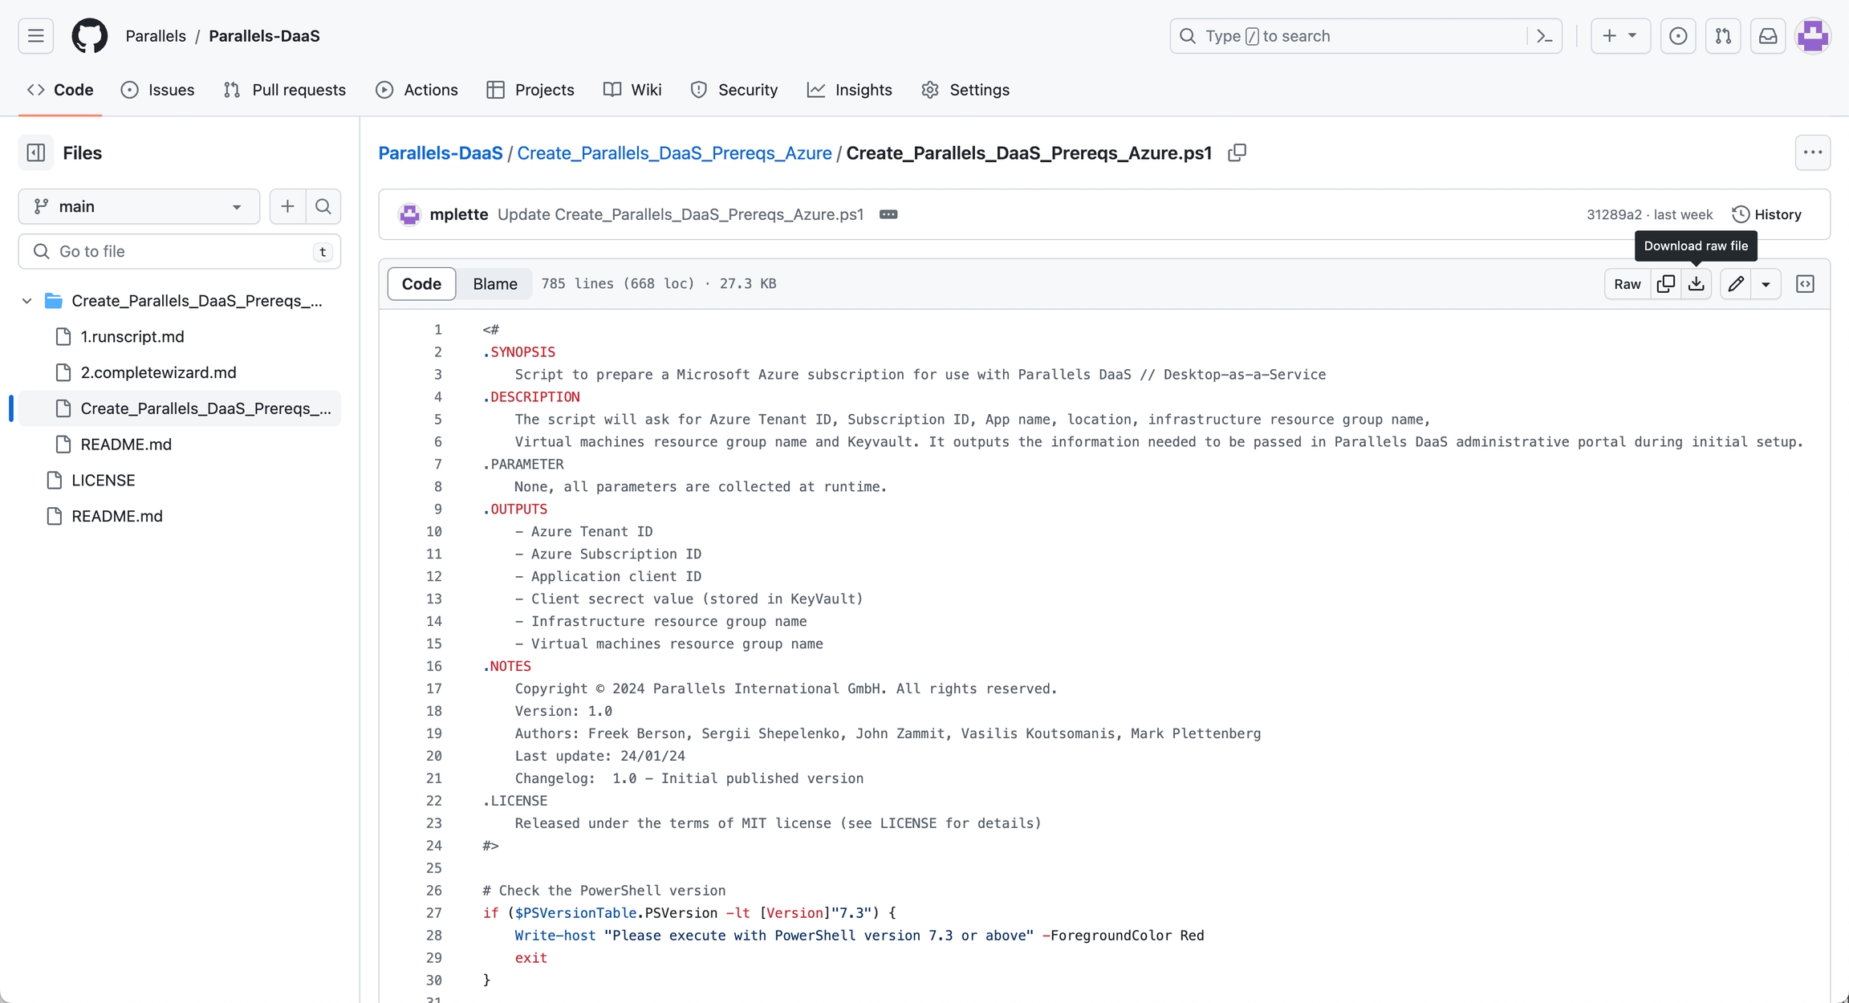This screenshot has width=1849, height=1003.
Task: Open 2.completewizard.md in file tree
Action: coord(158,372)
